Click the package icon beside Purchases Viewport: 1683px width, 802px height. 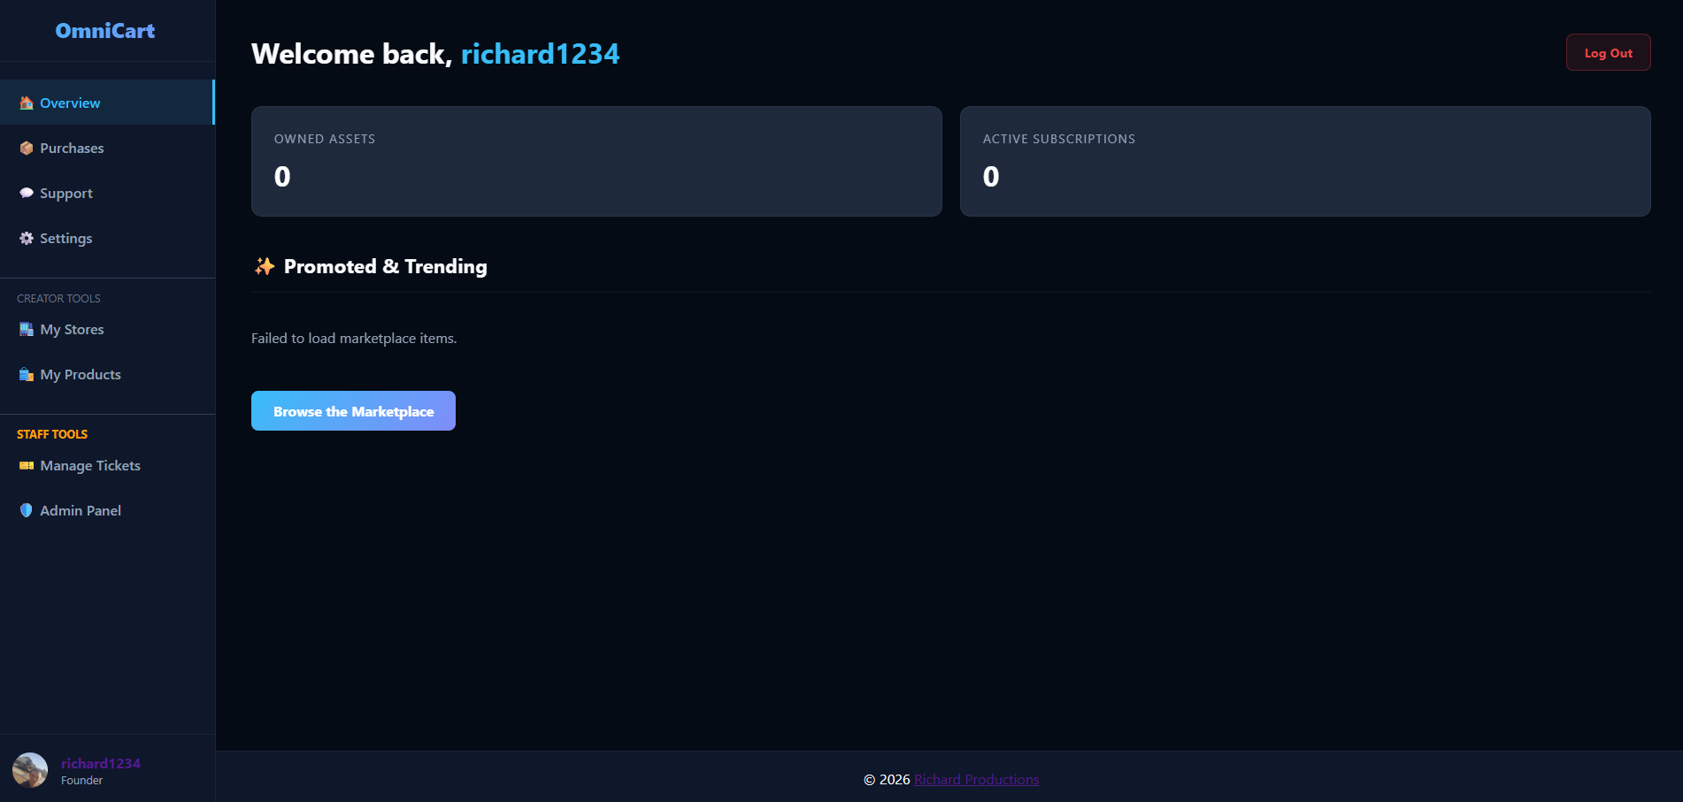[27, 149]
